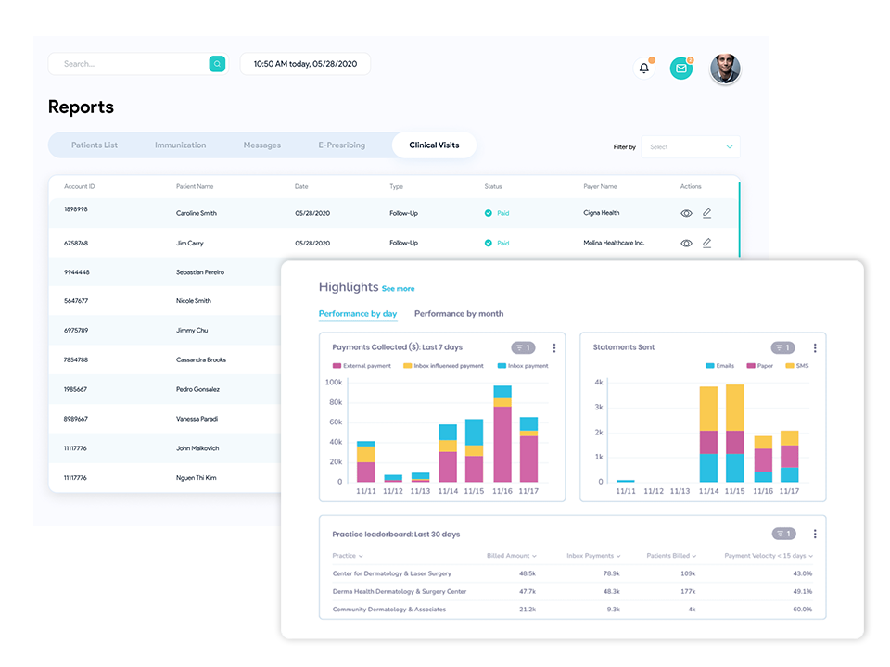This screenshot has width=890, height=667.
Task: Open Practice leaderboard three-dot menu
Action: (x=815, y=535)
